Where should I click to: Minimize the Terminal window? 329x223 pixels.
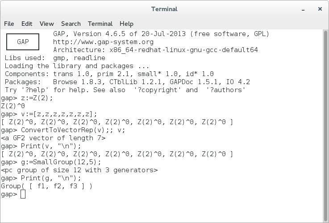tap(303, 9)
